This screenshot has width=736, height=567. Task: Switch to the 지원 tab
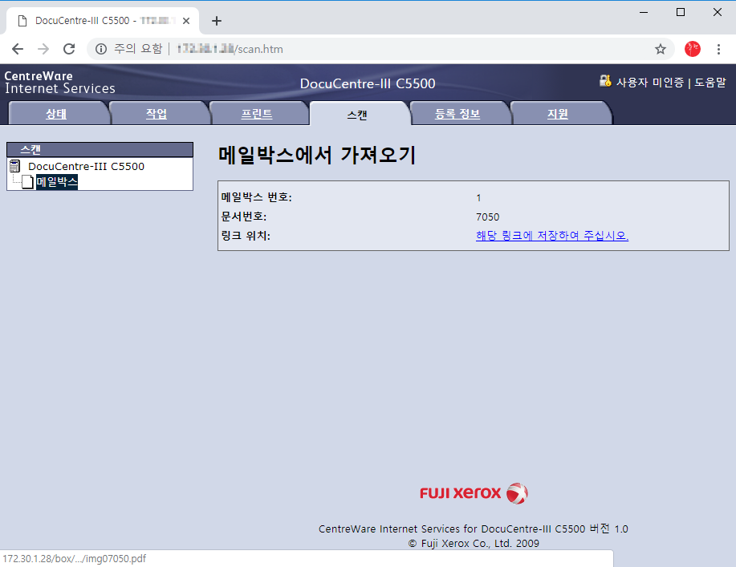click(558, 114)
